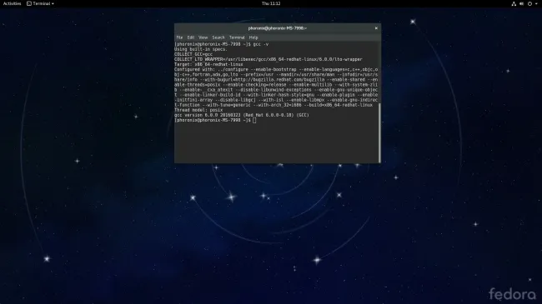Click the terminal vertical scrollbar
542x304 pixels.
(379, 132)
